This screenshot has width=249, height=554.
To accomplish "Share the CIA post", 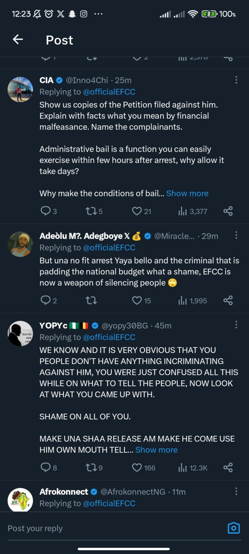I will tap(228, 211).
